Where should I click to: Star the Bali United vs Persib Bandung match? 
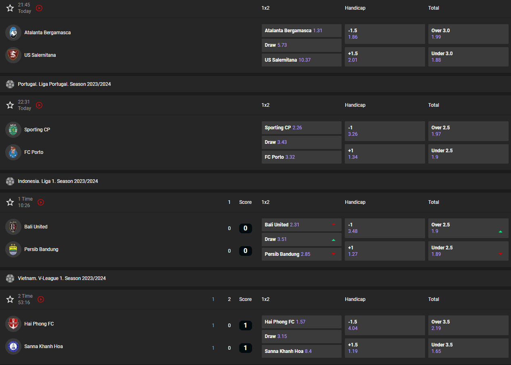click(10, 202)
